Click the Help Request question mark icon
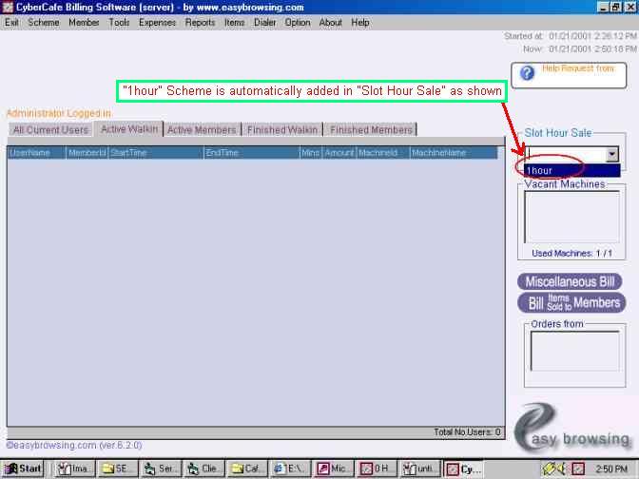The width and height of the screenshot is (639, 479). 527,73
